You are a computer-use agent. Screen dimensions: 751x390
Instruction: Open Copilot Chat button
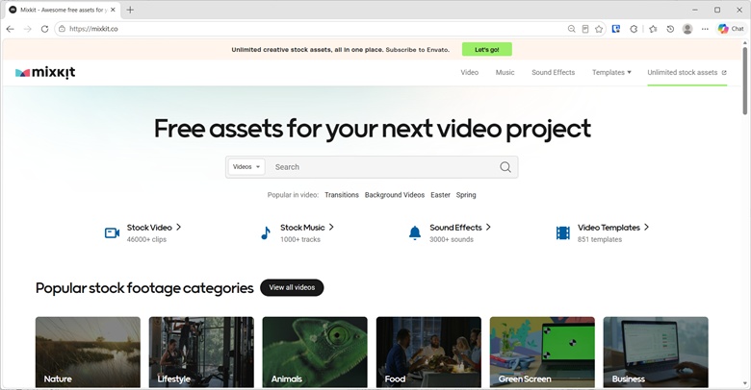pos(731,29)
